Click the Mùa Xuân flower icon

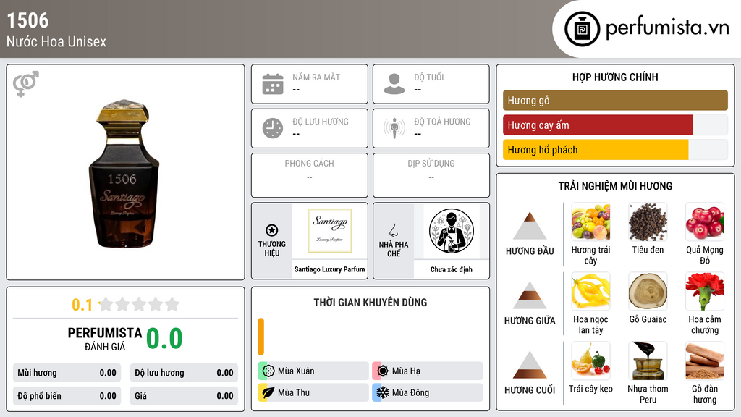(x=268, y=371)
